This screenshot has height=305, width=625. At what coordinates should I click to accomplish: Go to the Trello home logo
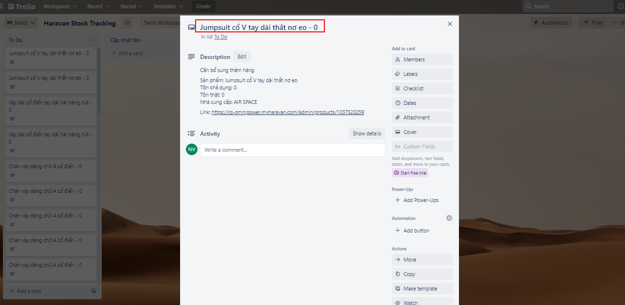(x=23, y=6)
